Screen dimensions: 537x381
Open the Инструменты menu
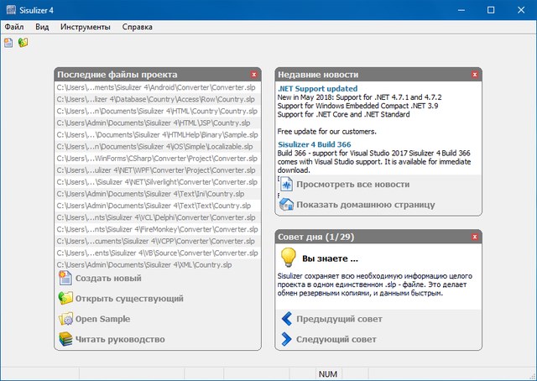pyautogui.click(x=84, y=27)
